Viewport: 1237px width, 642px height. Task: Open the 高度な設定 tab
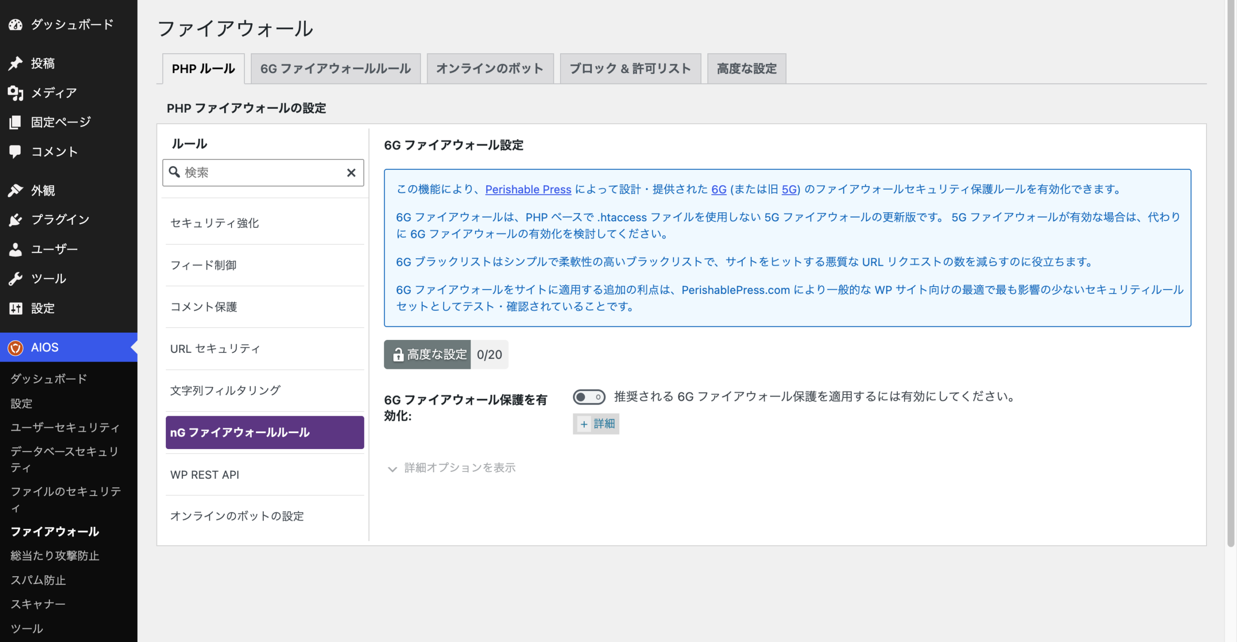pyautogui.click(x=747, y=69)
